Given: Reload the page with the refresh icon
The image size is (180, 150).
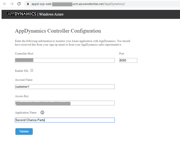Looking at the screenshot, I should [x=19, y=4].
